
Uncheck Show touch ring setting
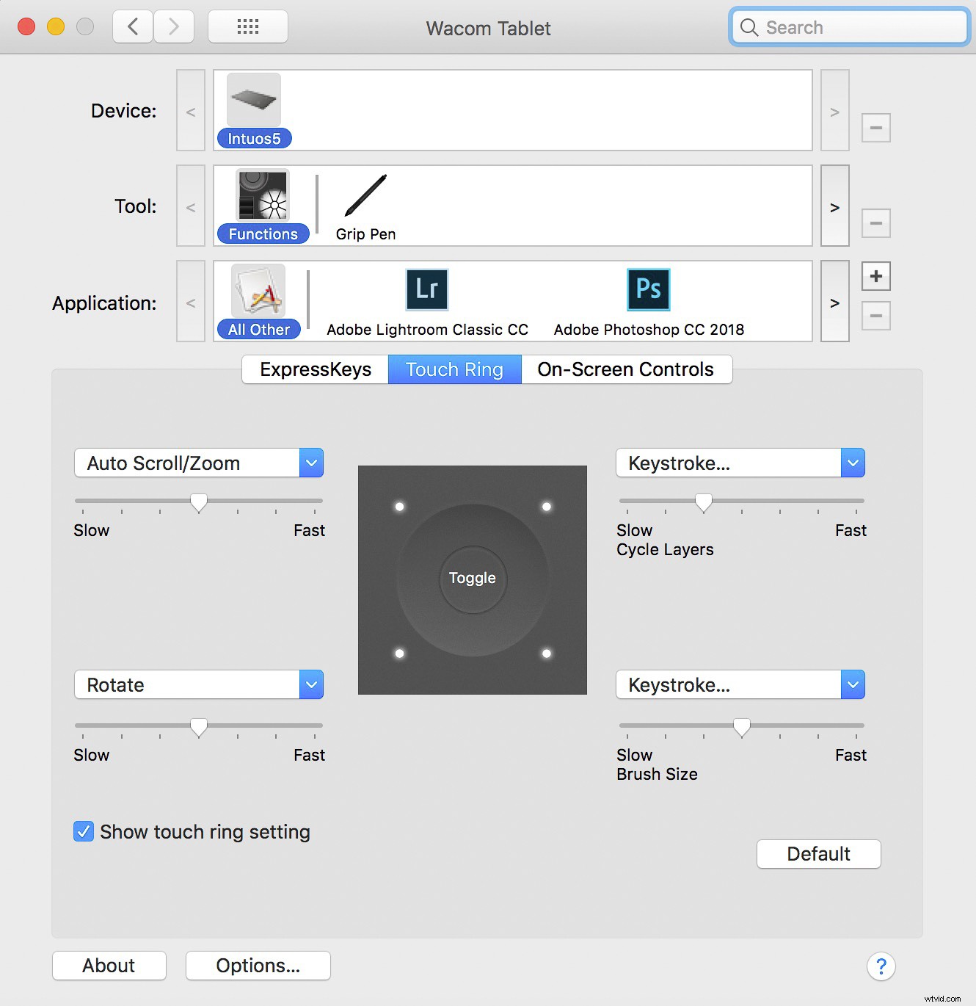click(x=83, y=831)
